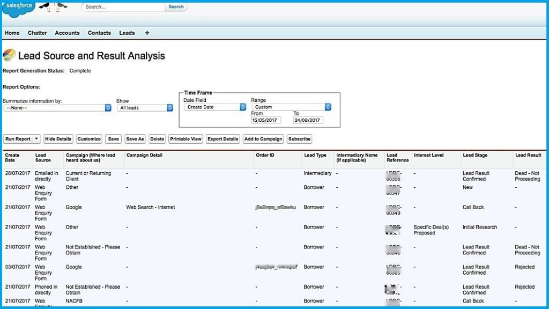The width and height of the screenshot is (549, 309).
Task: Go to the Accounts tab
Action: tap(67, 33)
